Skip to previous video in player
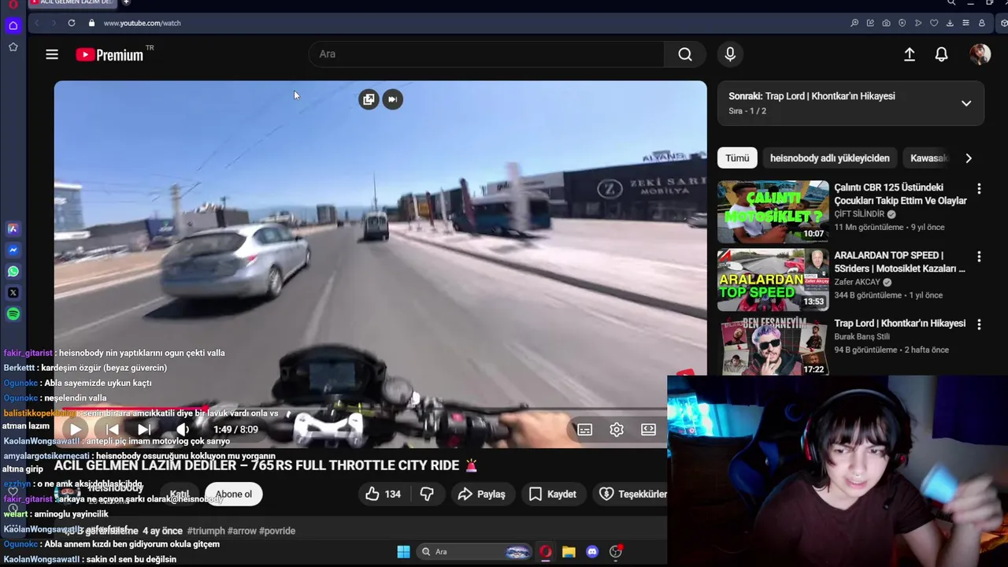The width and height of the screenshot is (1008, 567). pyautogui.click(x=113, y=429)
